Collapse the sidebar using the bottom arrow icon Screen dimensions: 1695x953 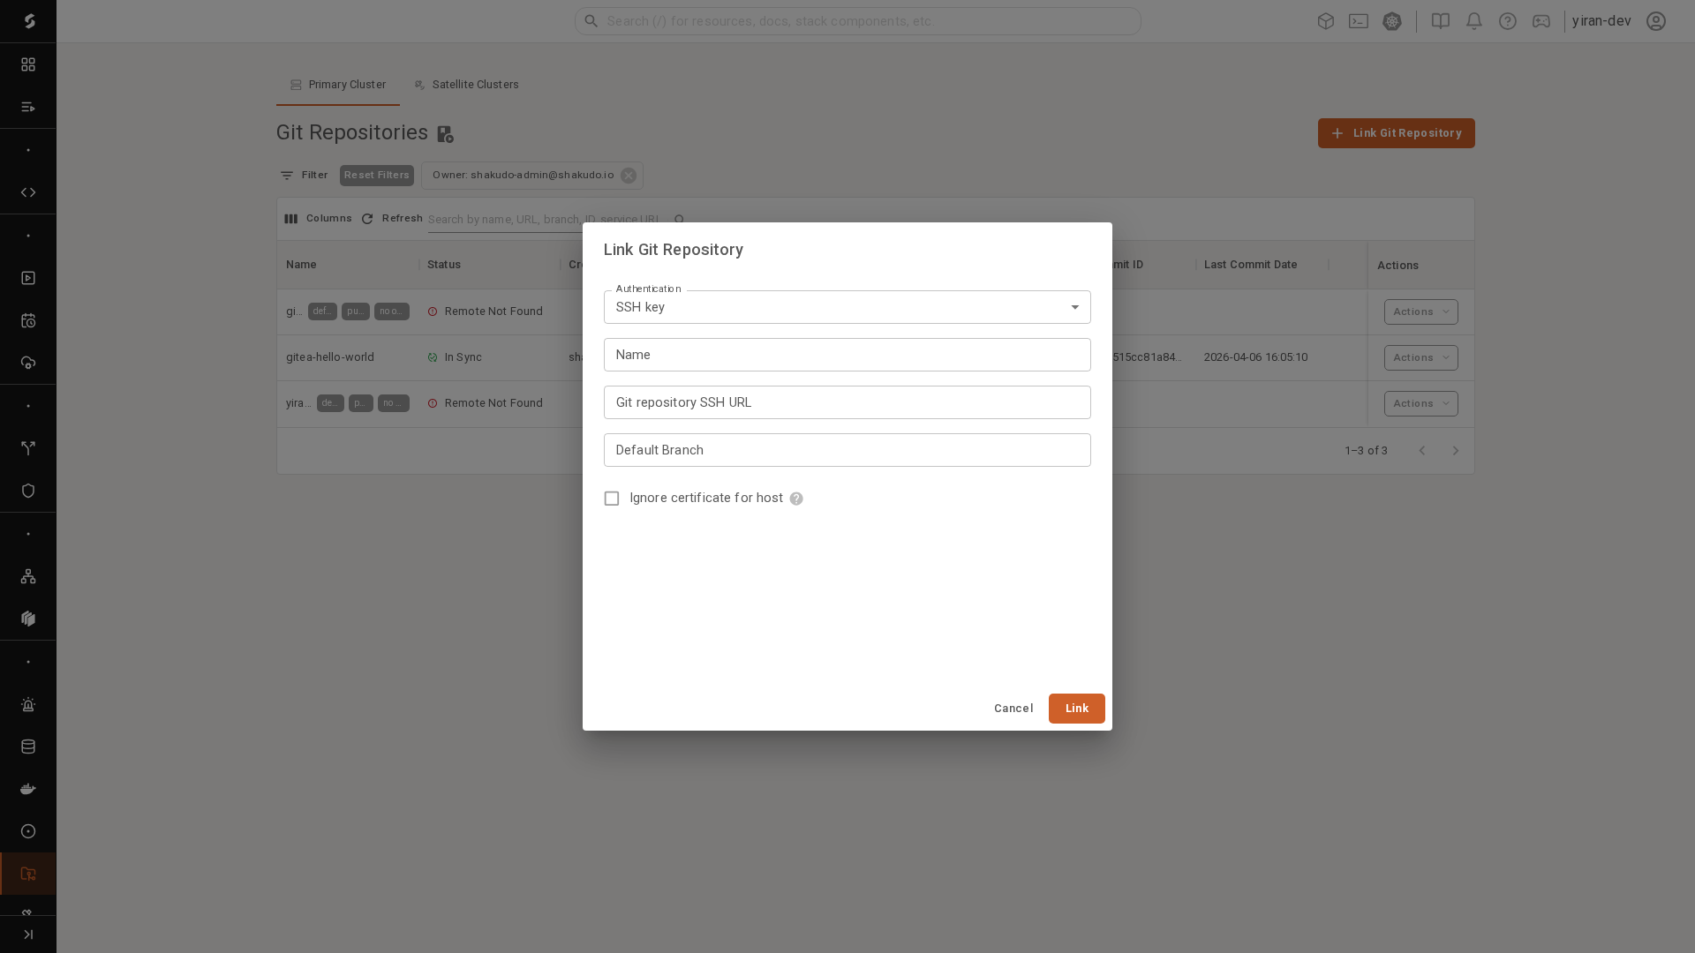pos(28,934)
